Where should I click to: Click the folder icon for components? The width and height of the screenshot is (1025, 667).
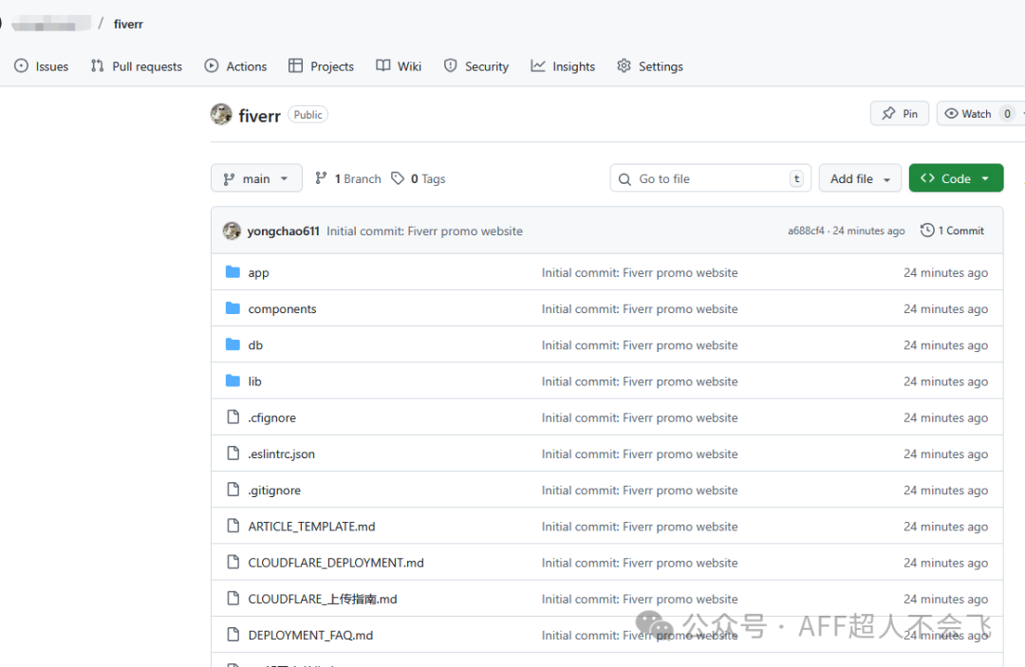233,308
